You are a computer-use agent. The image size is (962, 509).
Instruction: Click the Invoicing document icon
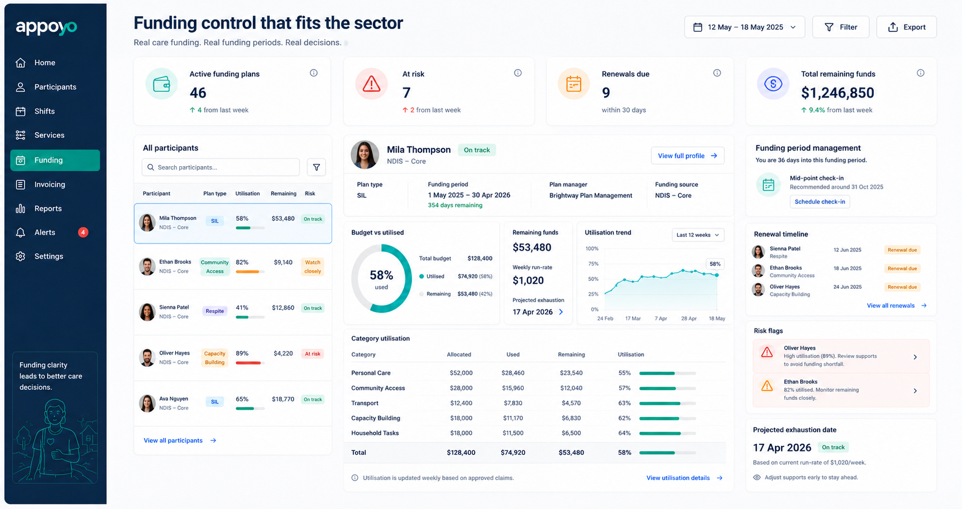(21, 185)
